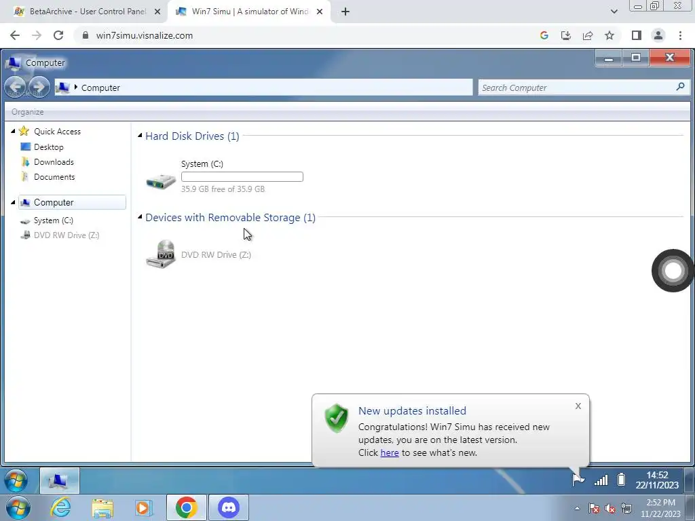Collapse the Hard Disk Drives group
Screen dimensions: 695x521
click(140, 135)
